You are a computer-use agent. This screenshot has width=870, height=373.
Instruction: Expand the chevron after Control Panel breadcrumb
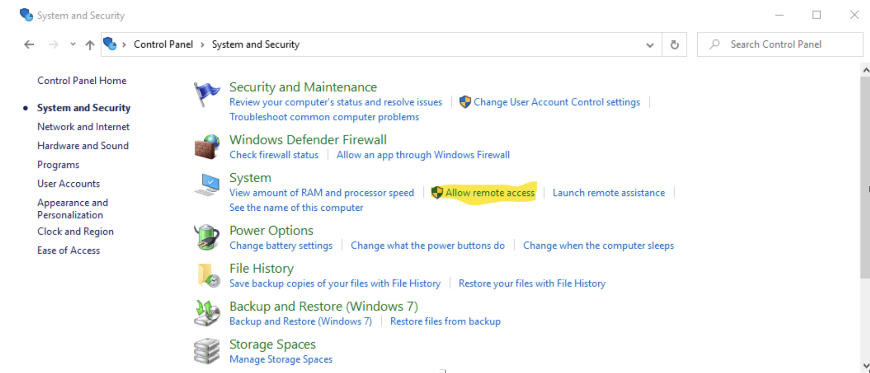click(x=202, y=45)
